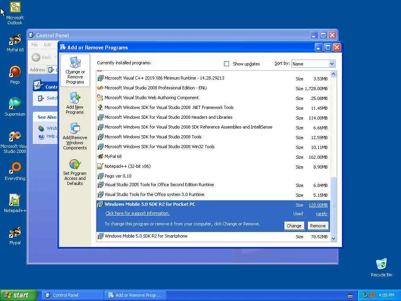Click the 4:08 PM taskbar clock
The width and height of the screenshot is (401, 301).
coord(387,295)
